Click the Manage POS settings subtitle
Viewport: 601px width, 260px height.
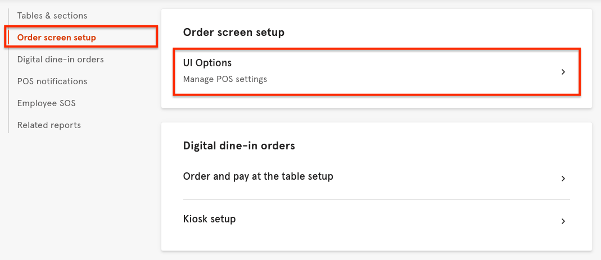click(225, 79)
